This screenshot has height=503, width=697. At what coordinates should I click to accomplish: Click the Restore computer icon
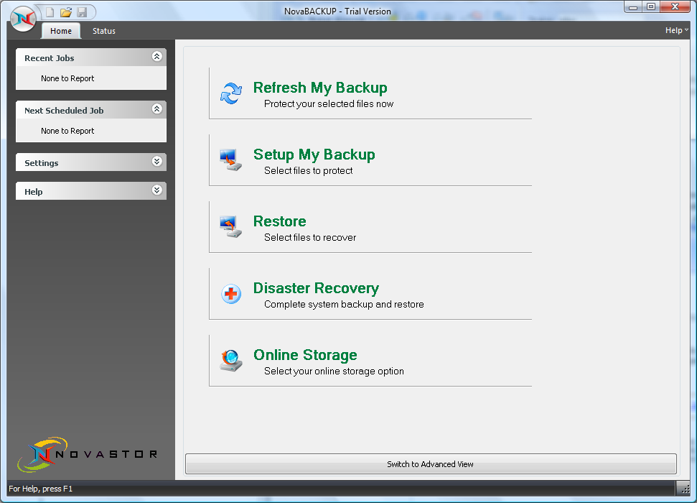point(231,227)
